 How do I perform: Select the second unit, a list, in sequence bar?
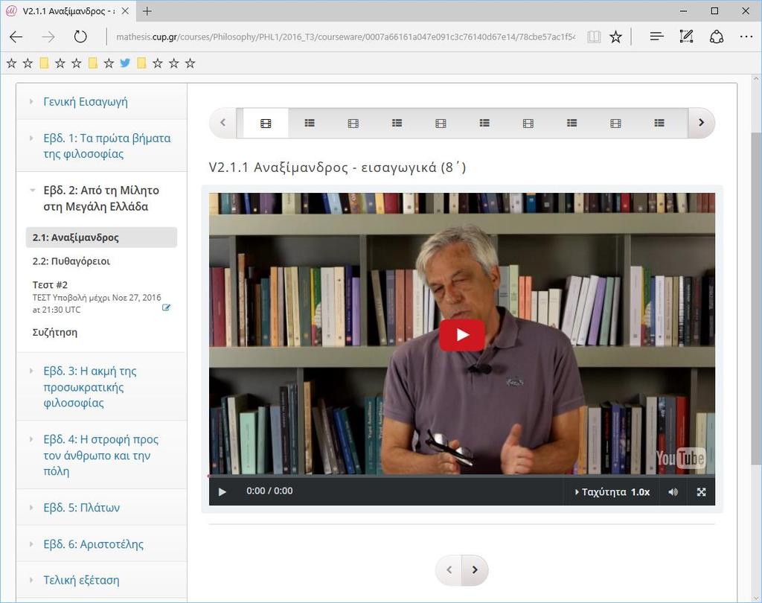(x=310, y=124)
